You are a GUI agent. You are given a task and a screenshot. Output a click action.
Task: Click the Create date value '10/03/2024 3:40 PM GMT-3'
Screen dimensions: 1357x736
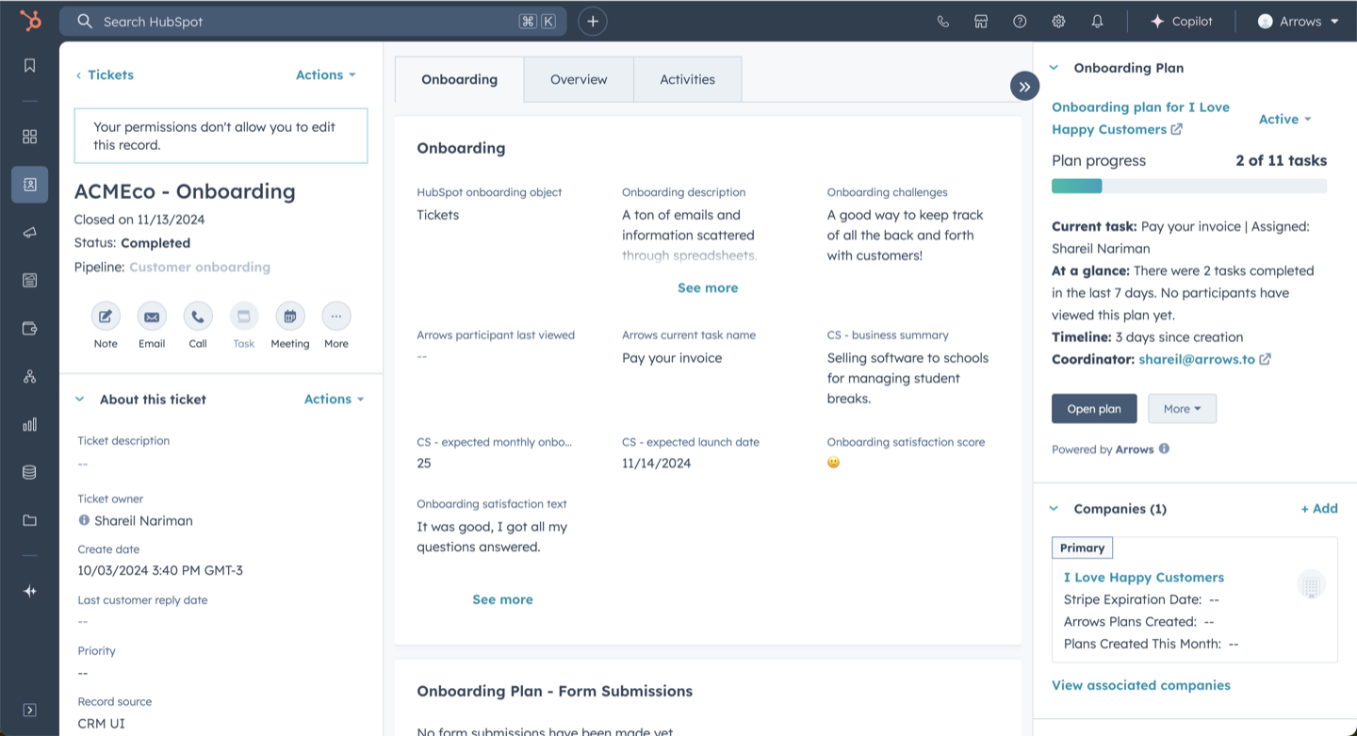(160, 570)
